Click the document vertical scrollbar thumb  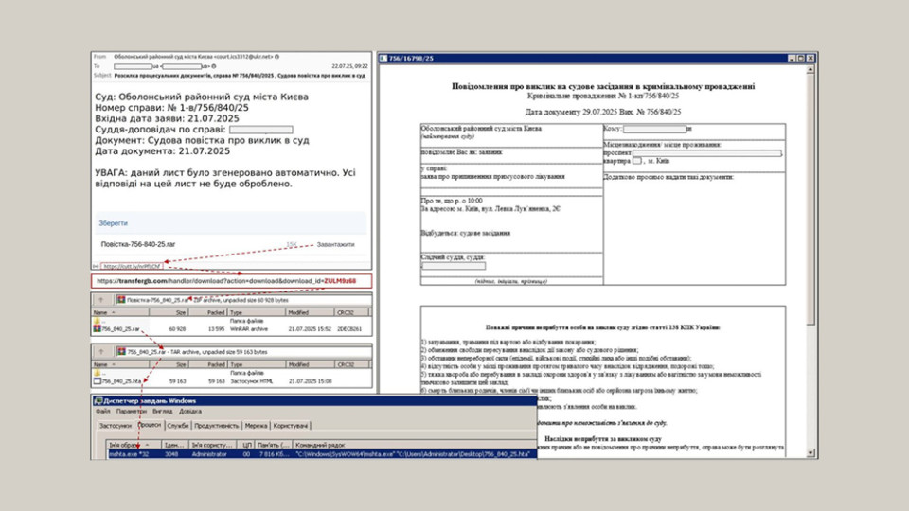(x=810, y=200)
